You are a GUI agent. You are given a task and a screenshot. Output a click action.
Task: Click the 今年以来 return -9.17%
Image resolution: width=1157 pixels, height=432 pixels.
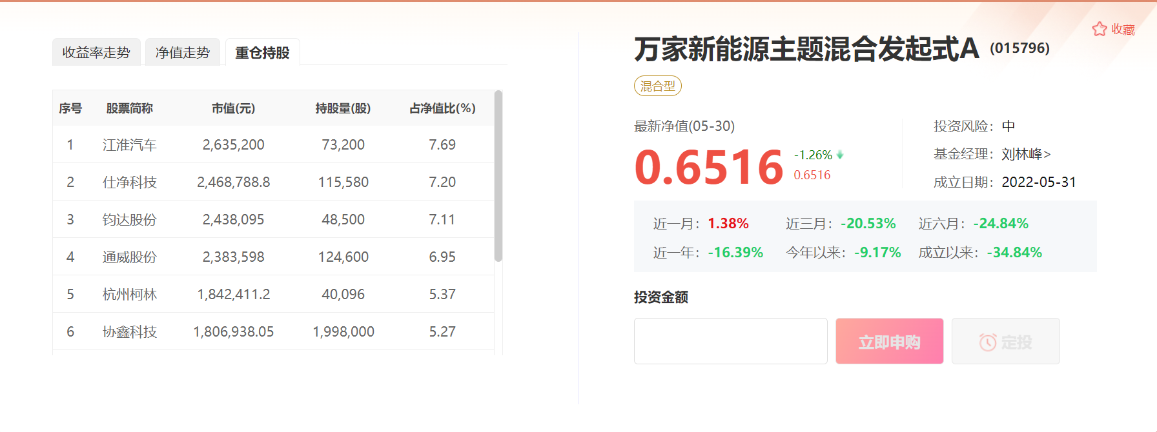(x=877, y=253)
